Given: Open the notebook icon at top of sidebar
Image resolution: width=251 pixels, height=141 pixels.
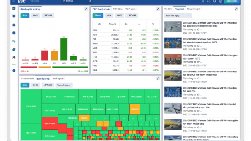Looking at the screenshot, I should point(14,8).
